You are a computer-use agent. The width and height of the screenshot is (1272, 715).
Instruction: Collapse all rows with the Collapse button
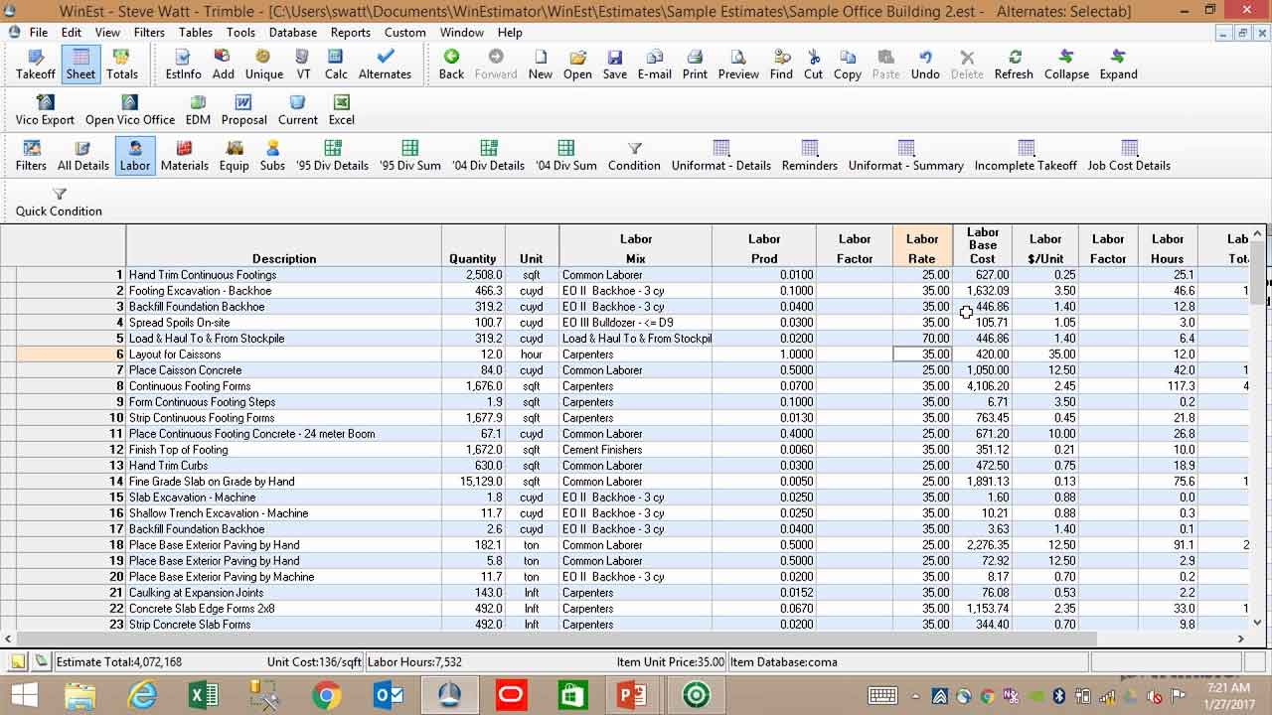point(1066,64)
